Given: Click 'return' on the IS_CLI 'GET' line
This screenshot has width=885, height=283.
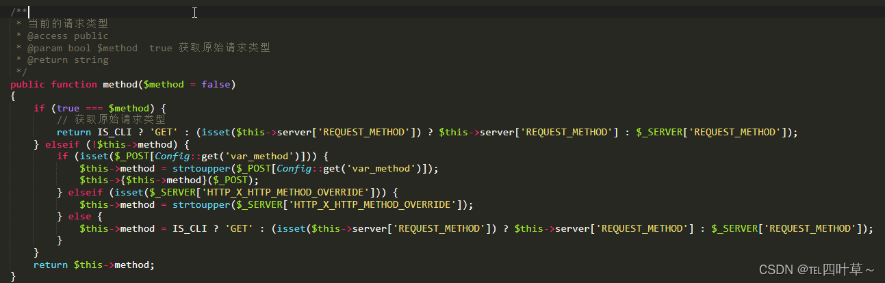Looking at the screenshot, I should [x=74, y=133].
